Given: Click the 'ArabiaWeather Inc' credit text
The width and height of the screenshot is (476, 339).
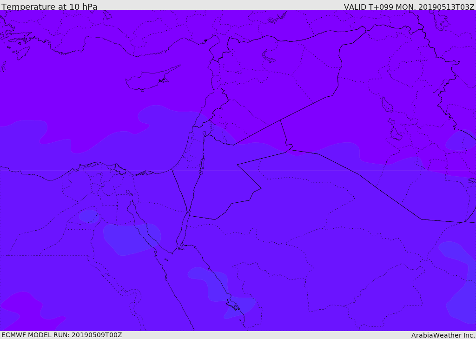Looking at the screenshot, I should tap(443, 335).
